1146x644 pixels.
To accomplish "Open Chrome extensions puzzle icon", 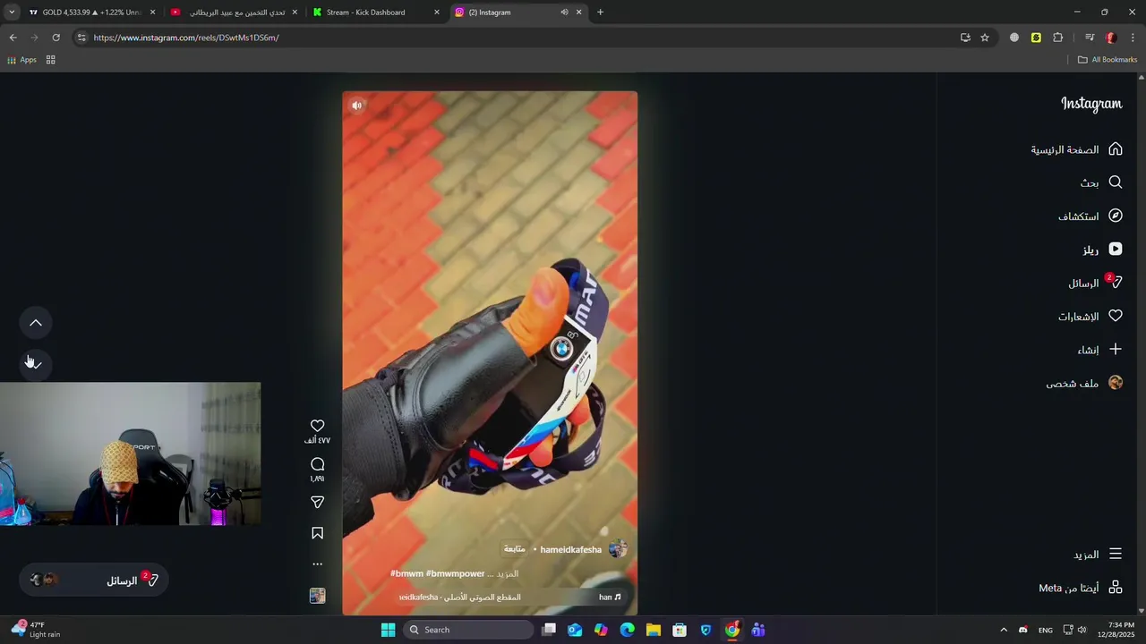I will point(1058,38).
